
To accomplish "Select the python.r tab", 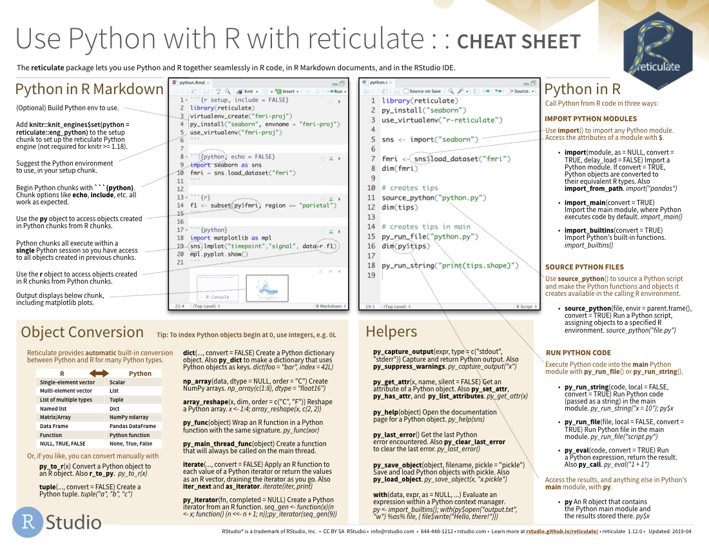I will [x=378, y=84].
